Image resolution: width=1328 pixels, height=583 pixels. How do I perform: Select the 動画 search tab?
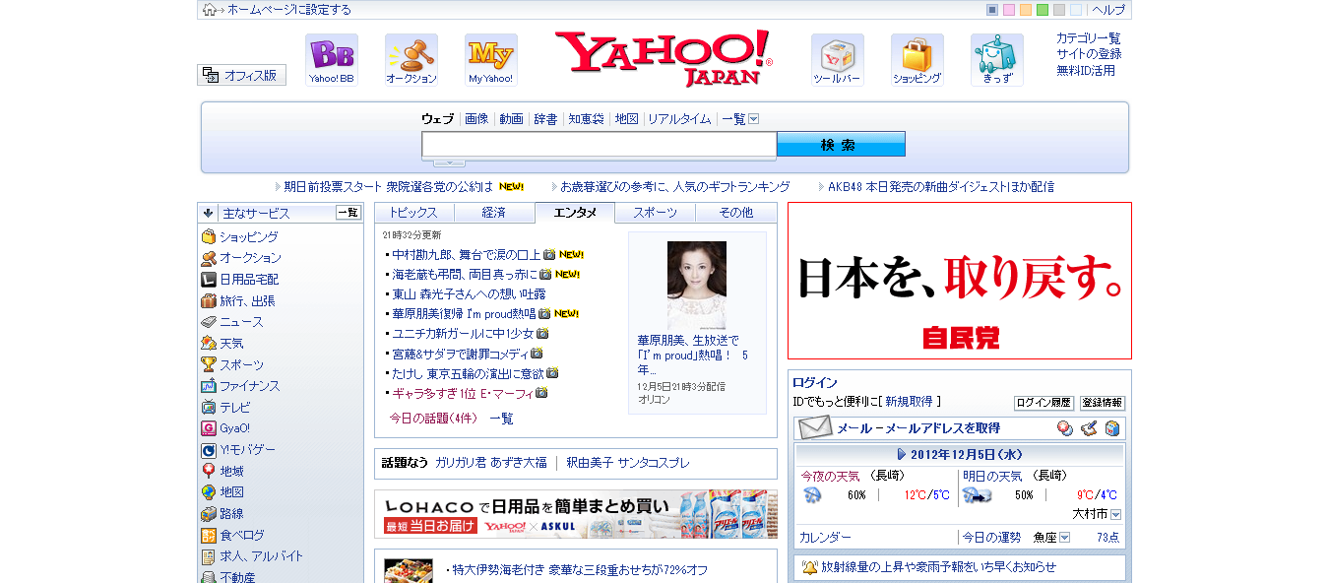point(511,119)
